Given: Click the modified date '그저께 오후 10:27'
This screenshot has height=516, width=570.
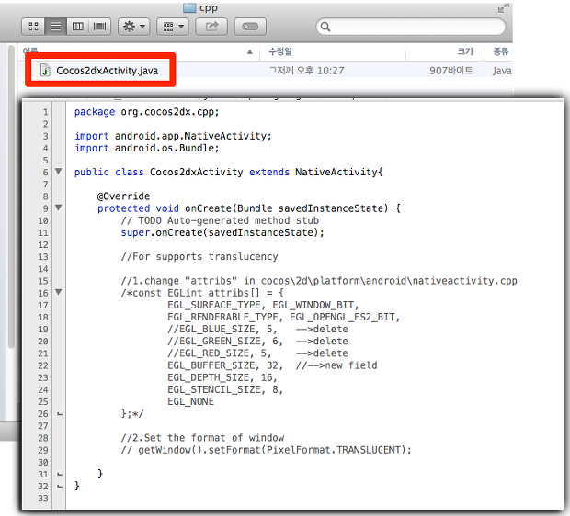Looking at the screenshot, I should (306, 71).
